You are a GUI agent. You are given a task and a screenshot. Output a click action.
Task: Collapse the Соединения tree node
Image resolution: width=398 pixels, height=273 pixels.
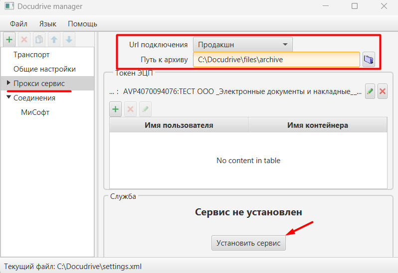click(x=8, y=97)
